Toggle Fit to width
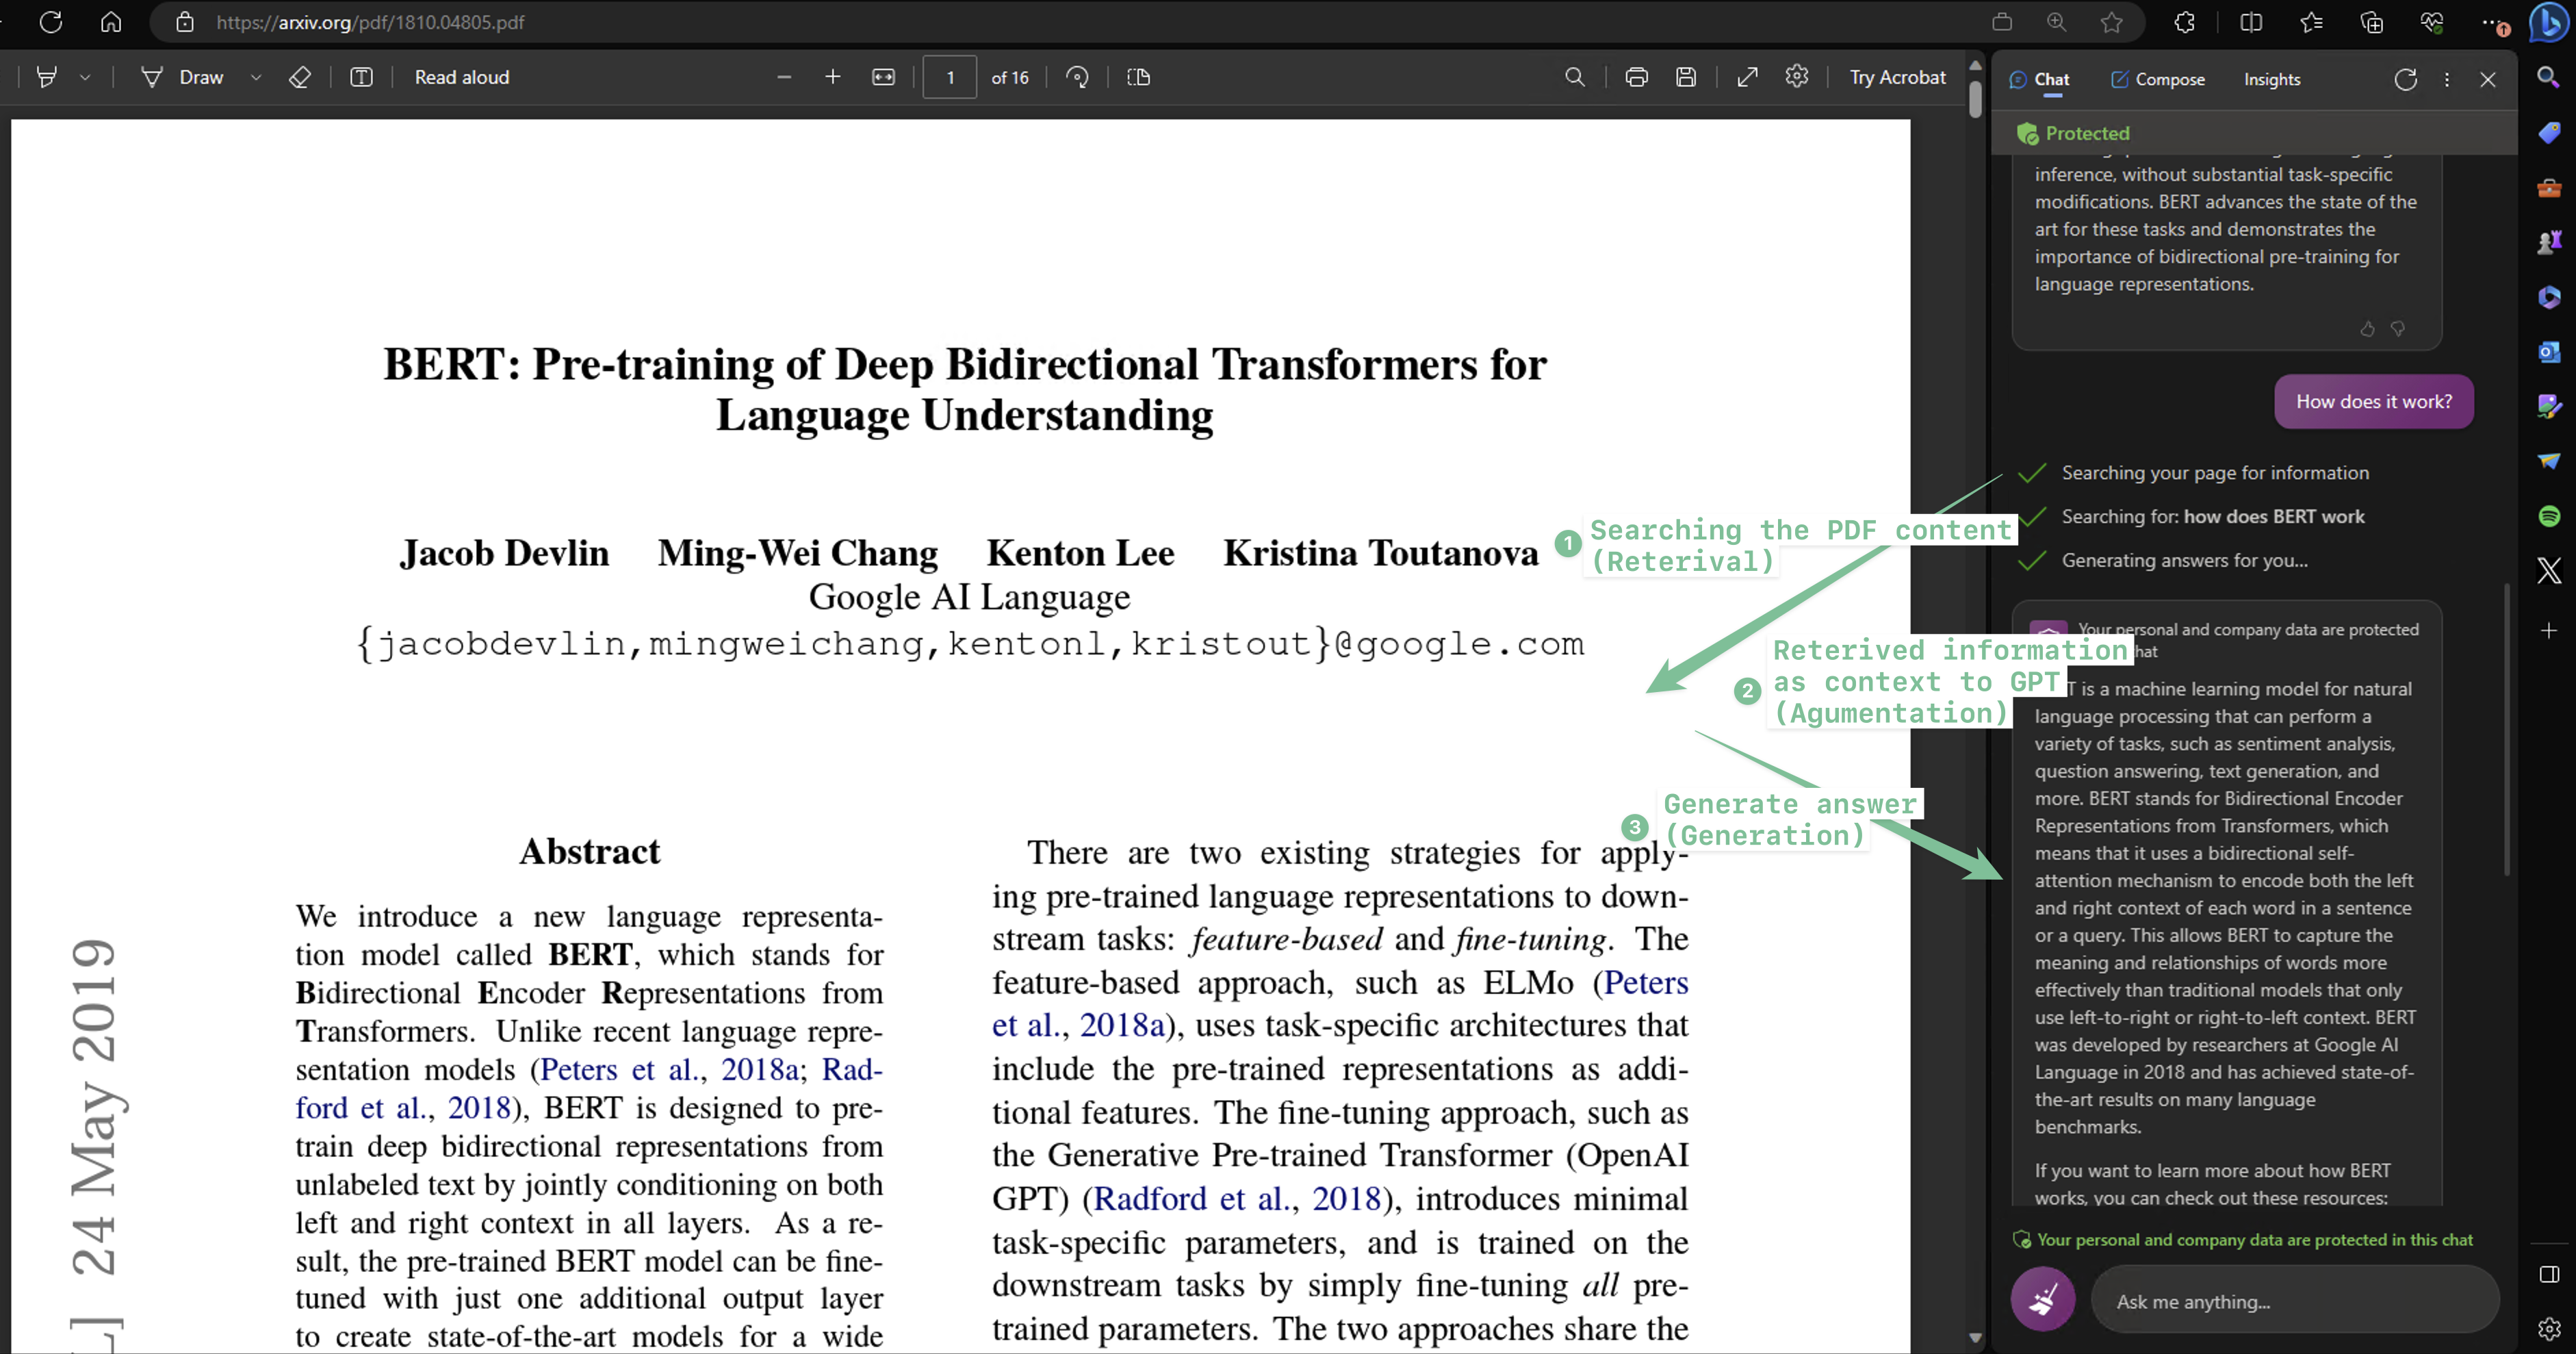Screen dimensions: 2576x1354 pyautogui.click(x=883, y=77)
